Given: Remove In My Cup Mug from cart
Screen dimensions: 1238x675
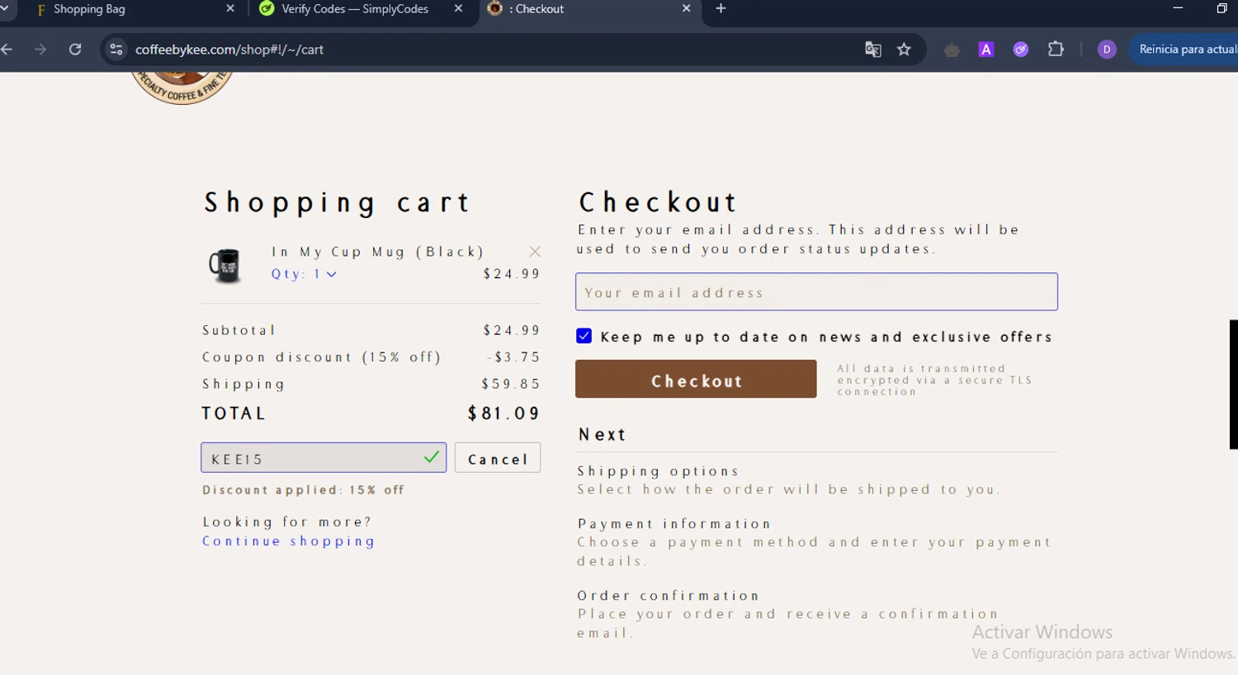Looking at the screenshot, I should 535,251.
